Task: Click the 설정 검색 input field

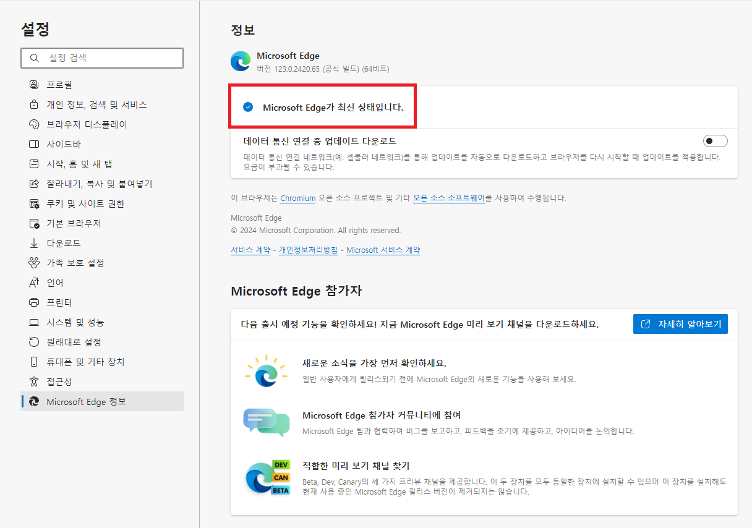Action: tap(102, 58)
